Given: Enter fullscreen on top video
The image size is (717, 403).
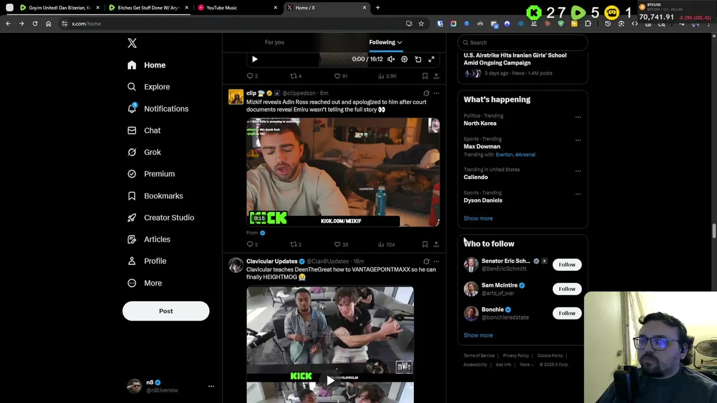Looking at the screenshot, I should pos(431,59).
